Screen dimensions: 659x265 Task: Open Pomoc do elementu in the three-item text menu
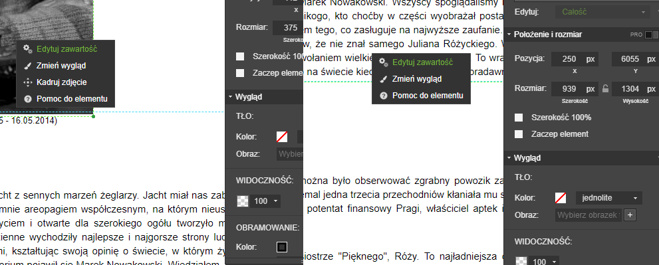pos(428,96)
